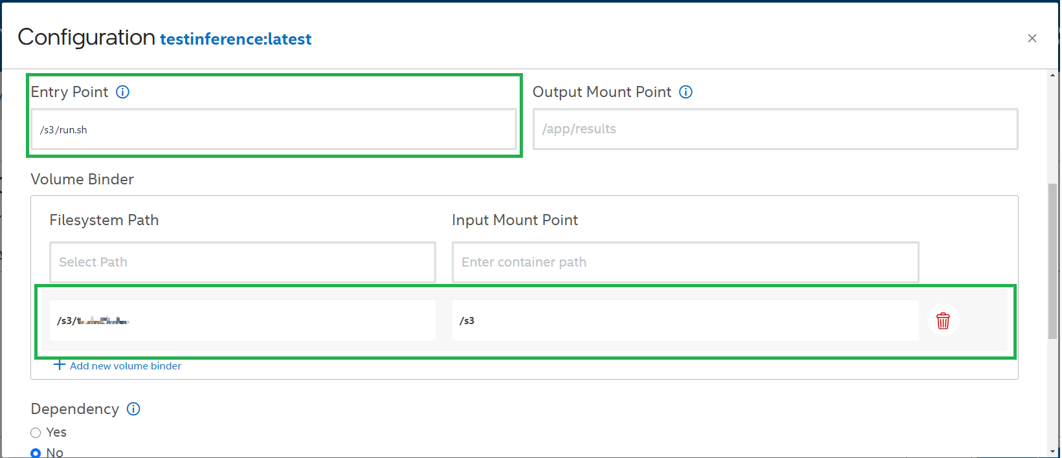Open the Select Path filesystem field
Image resolution: width=1062 pixels, height=458 pixels.
click(242, 262)
